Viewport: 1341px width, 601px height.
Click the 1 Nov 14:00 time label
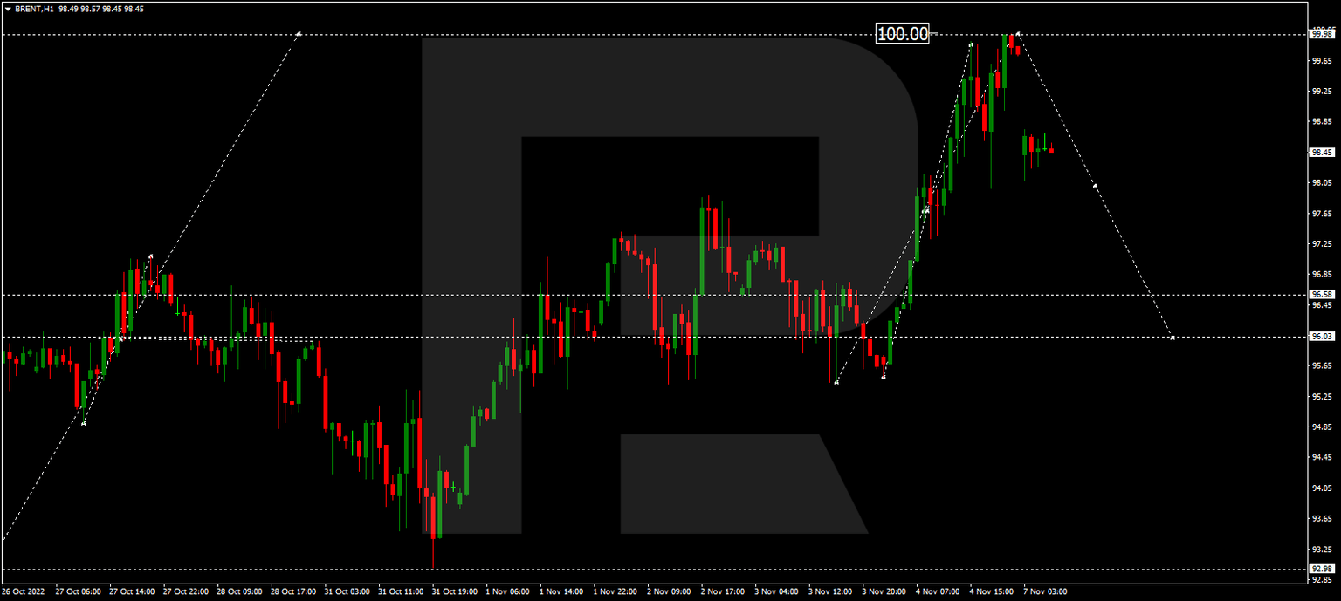pyautogui.click(x=561, y=591)
